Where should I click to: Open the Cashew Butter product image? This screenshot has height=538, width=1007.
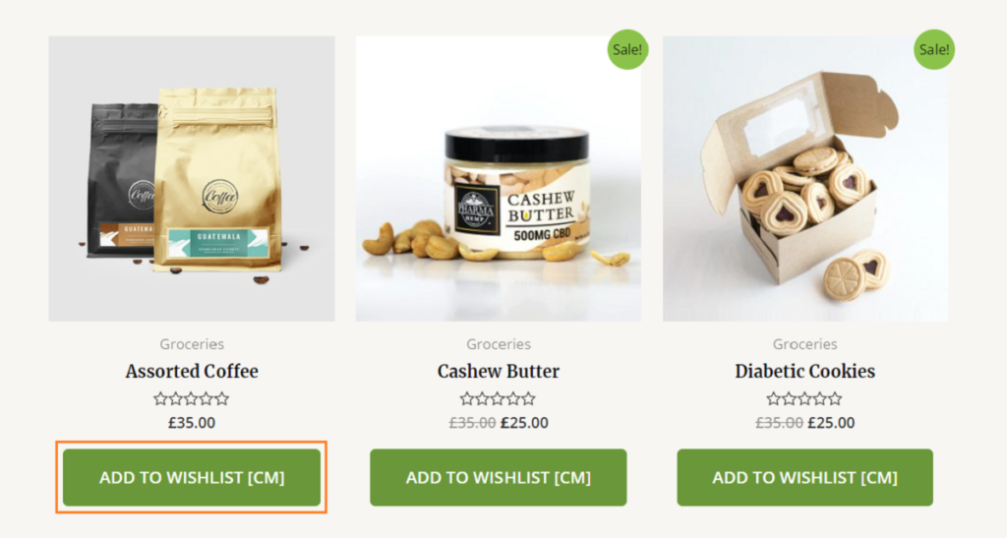coord(499,178)
